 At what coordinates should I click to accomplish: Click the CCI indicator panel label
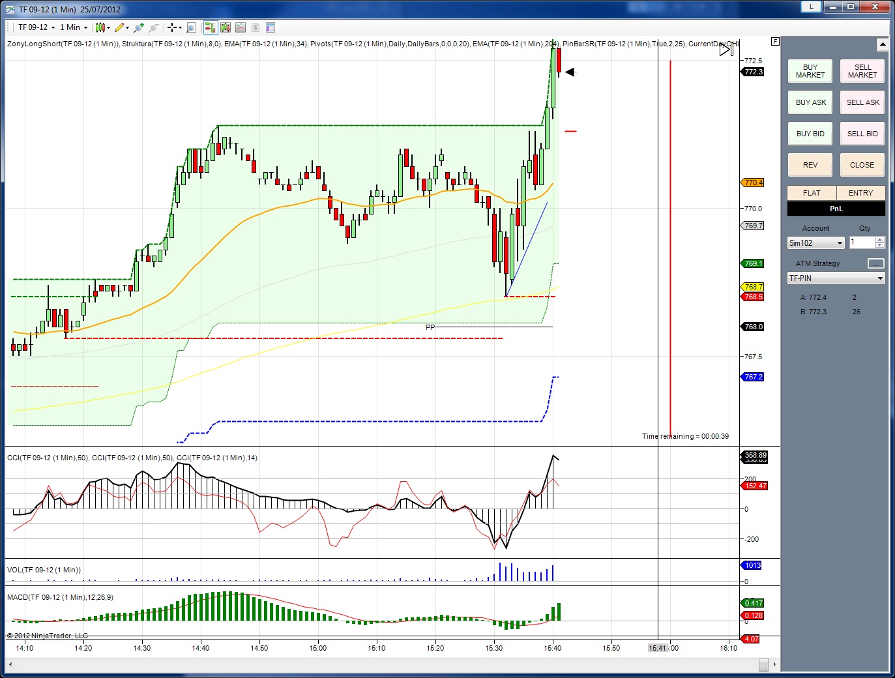point(132,458)
